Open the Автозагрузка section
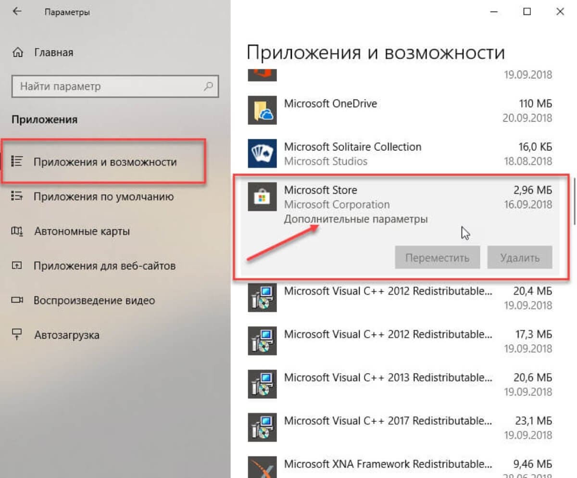The width and height of the screenshot is (577, 478). point(67,335)
